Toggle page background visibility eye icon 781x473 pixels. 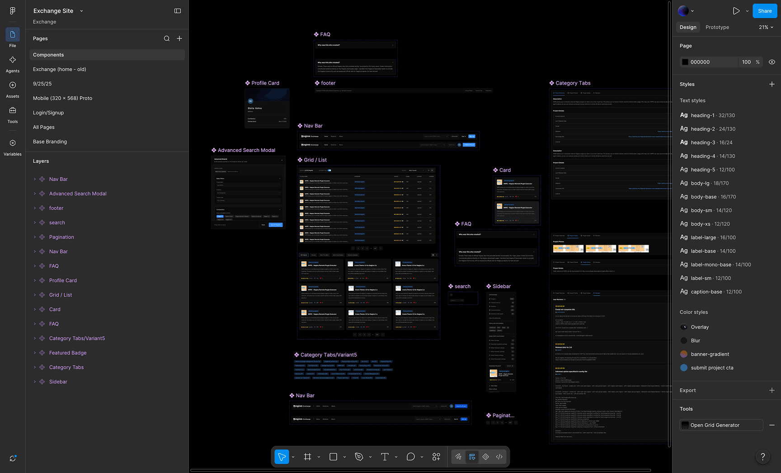pyautogui.click(x=772, y=62)
